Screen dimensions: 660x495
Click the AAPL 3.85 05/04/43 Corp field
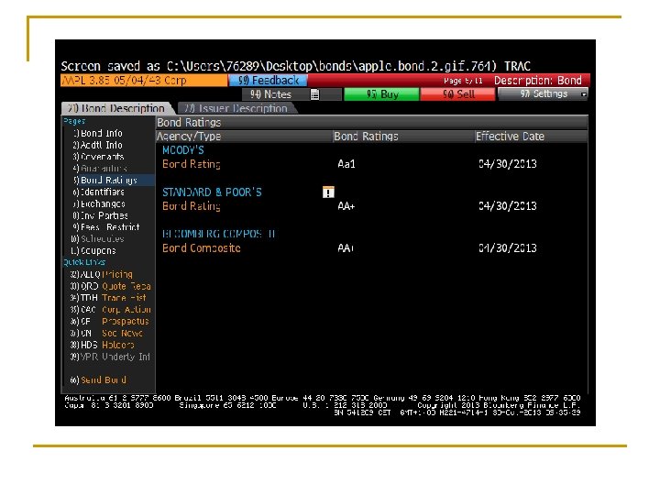coord(144,81)
